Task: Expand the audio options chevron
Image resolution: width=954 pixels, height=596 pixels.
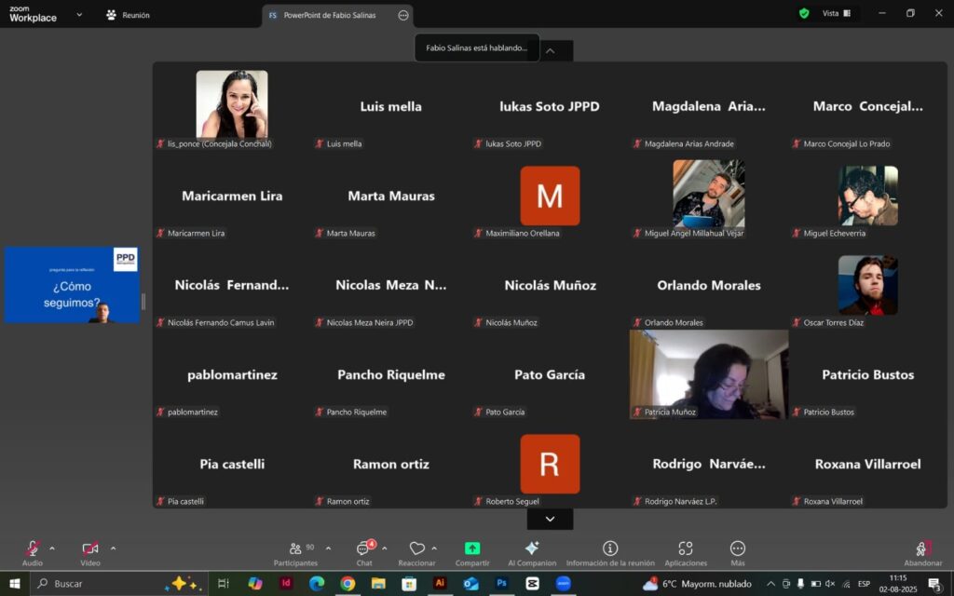Action: [52, 549]
